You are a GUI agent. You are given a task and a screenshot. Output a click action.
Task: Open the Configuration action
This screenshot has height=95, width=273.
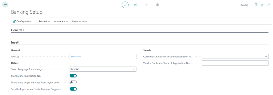pyautogui.click(x=22, y=22)
